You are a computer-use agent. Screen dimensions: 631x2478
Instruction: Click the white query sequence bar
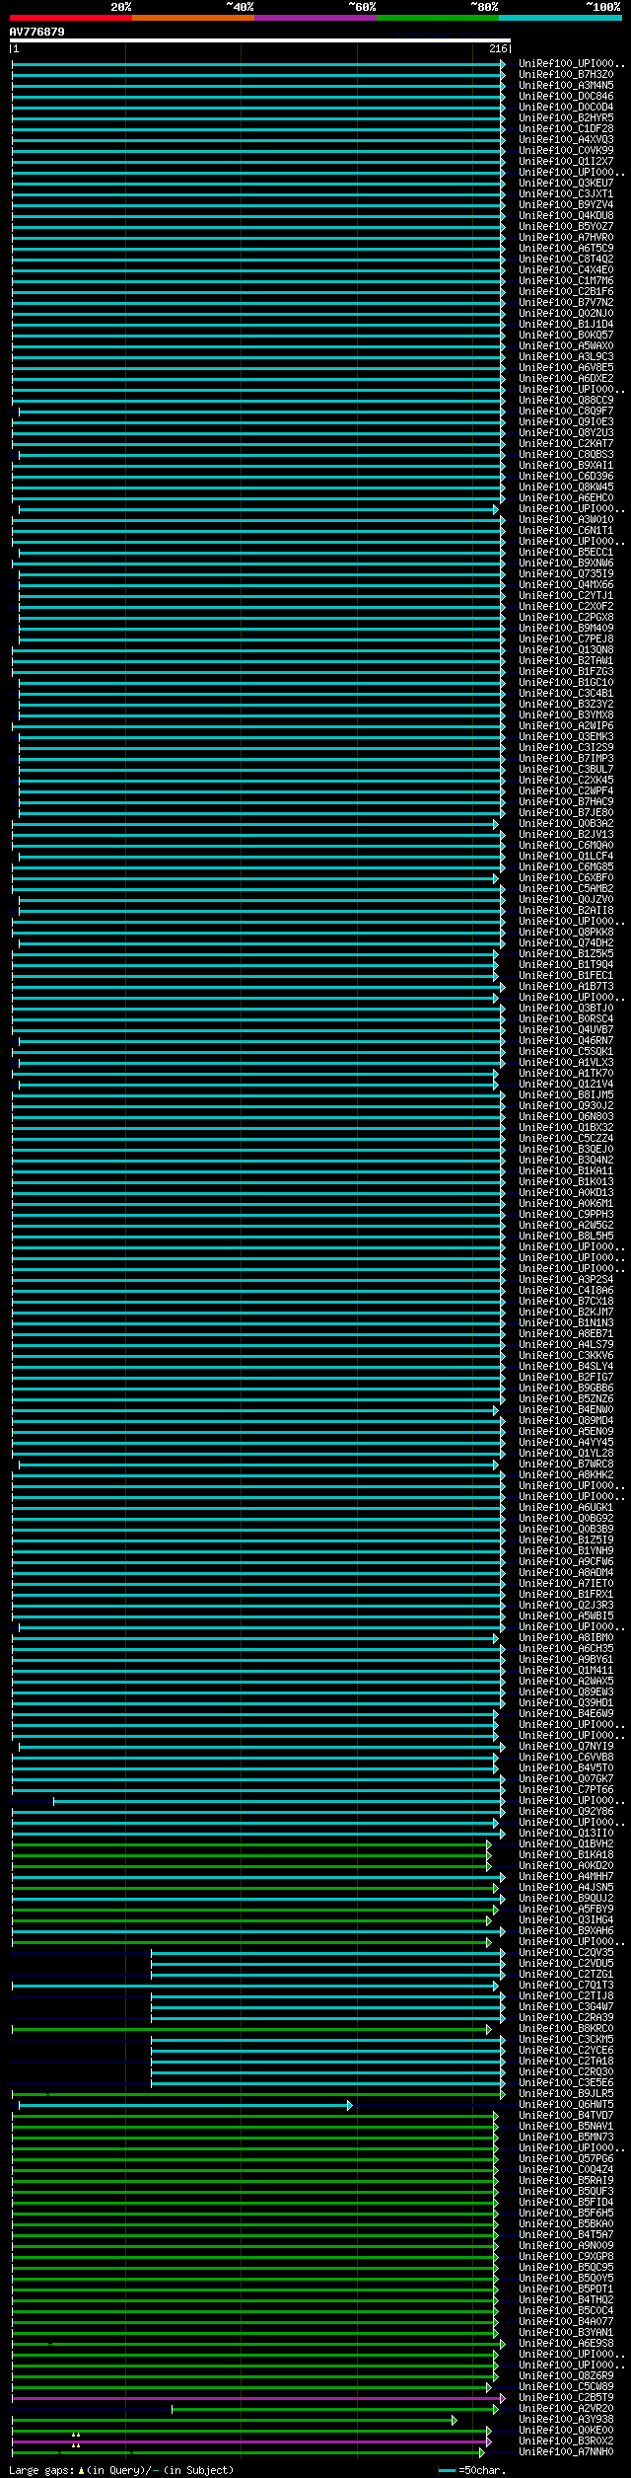pyautogui.click(x=260, y=40)
